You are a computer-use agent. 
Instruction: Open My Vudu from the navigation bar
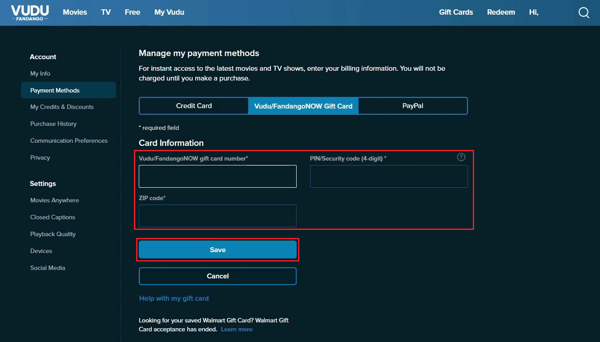pos(169,12)
